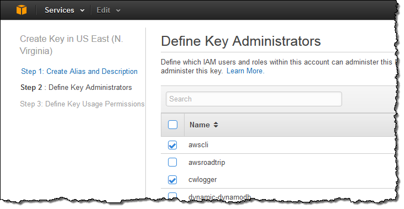Select the awsroadtrip row name
Screen dimensions: 404x209
pos(207,163)
